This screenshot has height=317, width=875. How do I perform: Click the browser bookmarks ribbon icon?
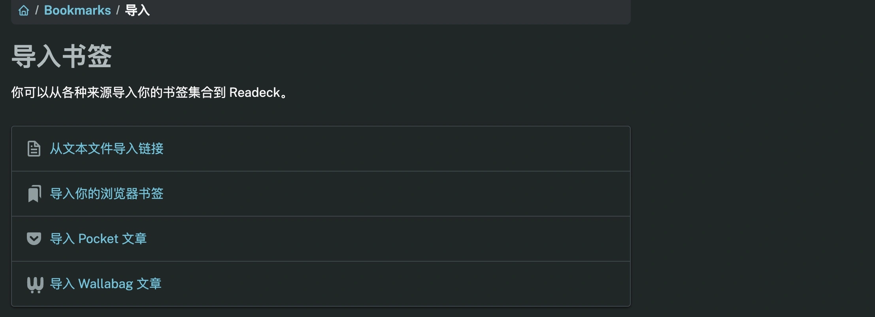[34, 194]
